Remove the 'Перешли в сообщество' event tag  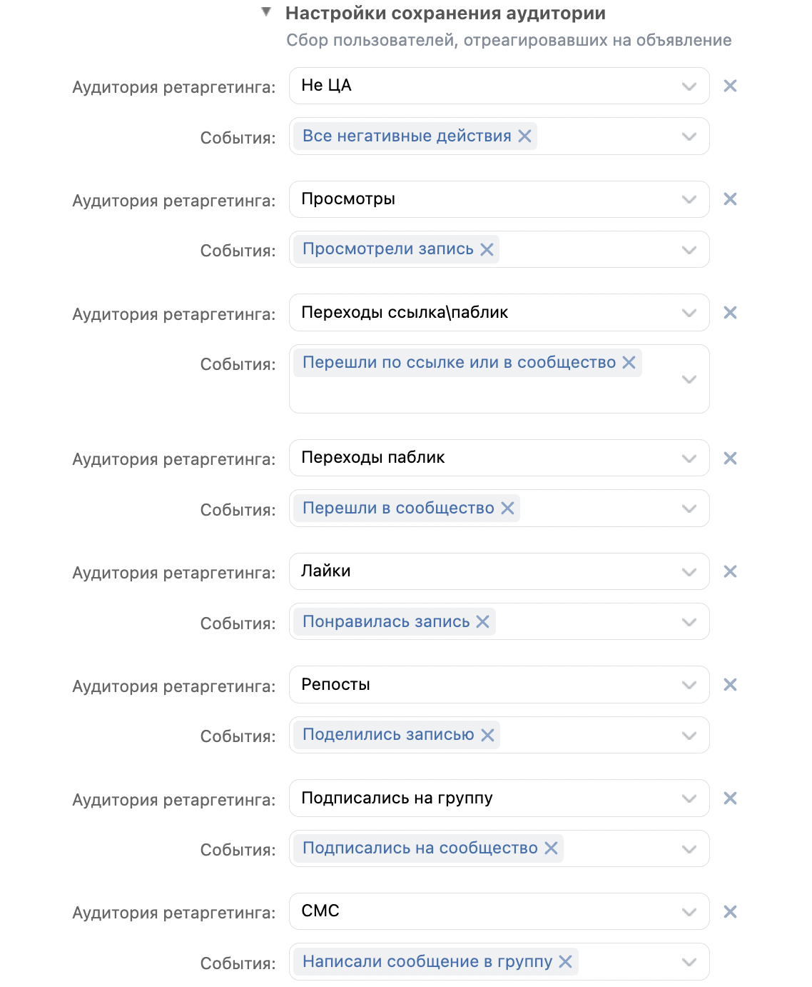tap(507, 508)
